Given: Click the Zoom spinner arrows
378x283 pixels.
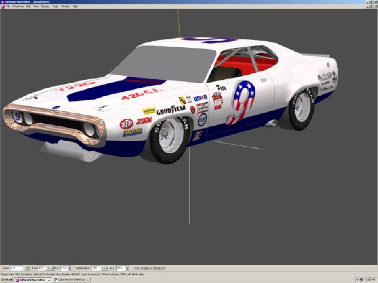Looking at the screenshot, I should (x=27, y=268).
